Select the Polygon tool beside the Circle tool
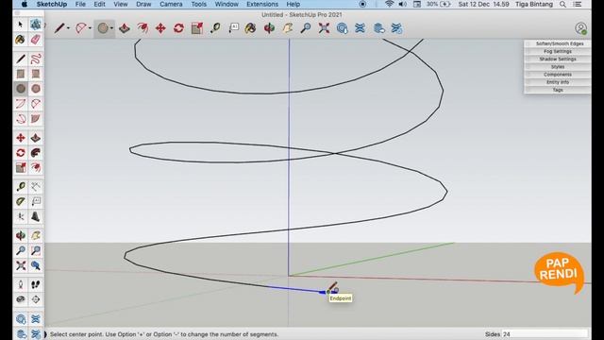 36,89
